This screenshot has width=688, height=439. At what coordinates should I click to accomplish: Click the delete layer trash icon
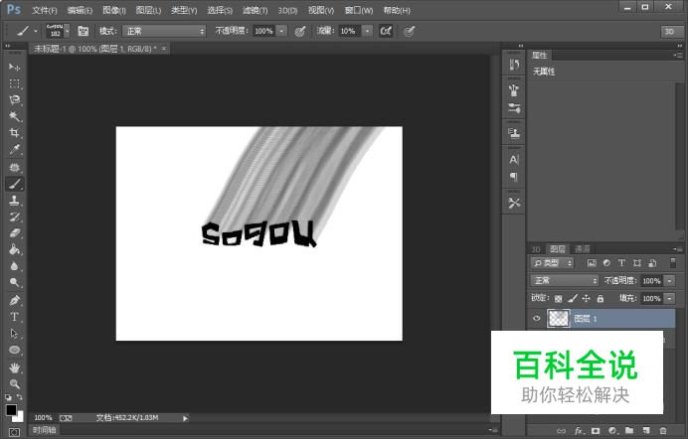(663, 431)
